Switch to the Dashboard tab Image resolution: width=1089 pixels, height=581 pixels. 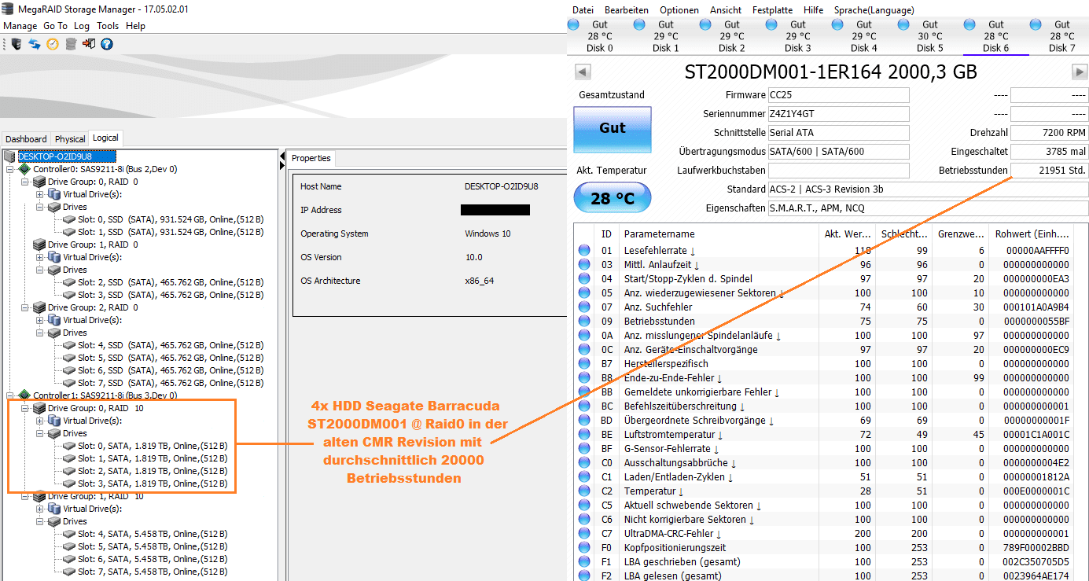(x=27, y=139)
